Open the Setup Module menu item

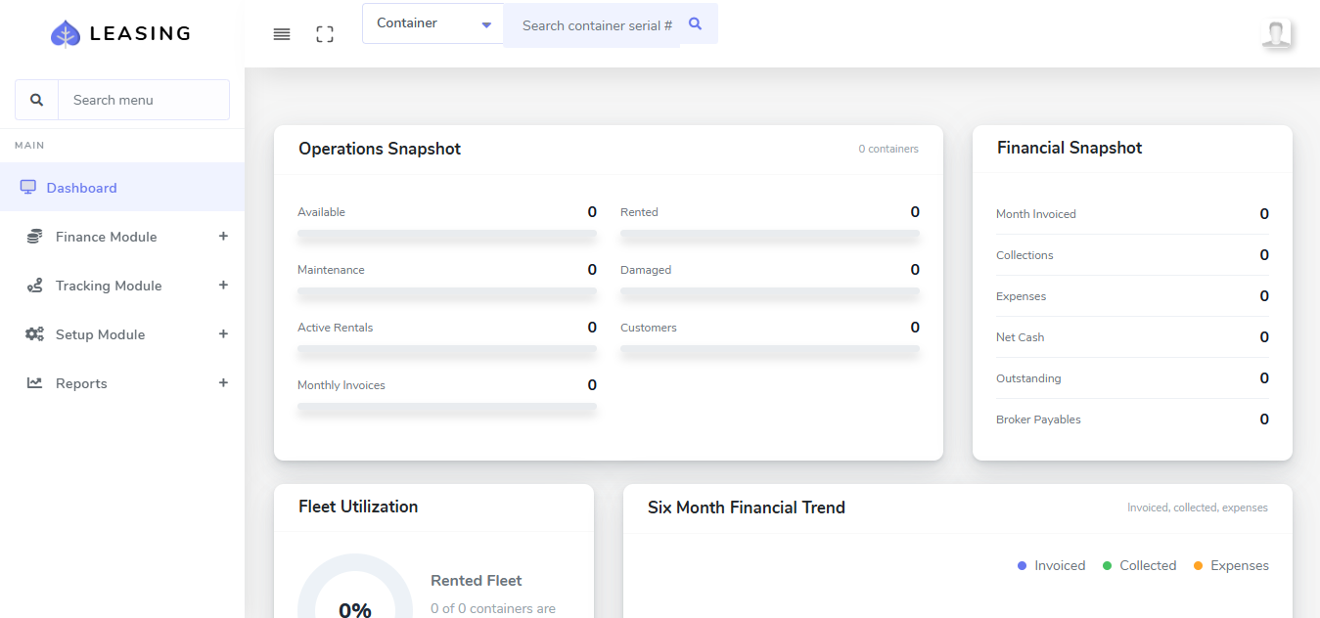pos(122,334)
